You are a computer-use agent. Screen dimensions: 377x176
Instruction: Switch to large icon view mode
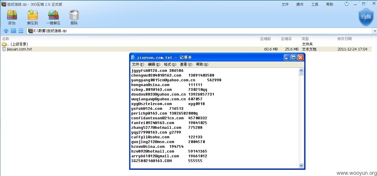13,31
